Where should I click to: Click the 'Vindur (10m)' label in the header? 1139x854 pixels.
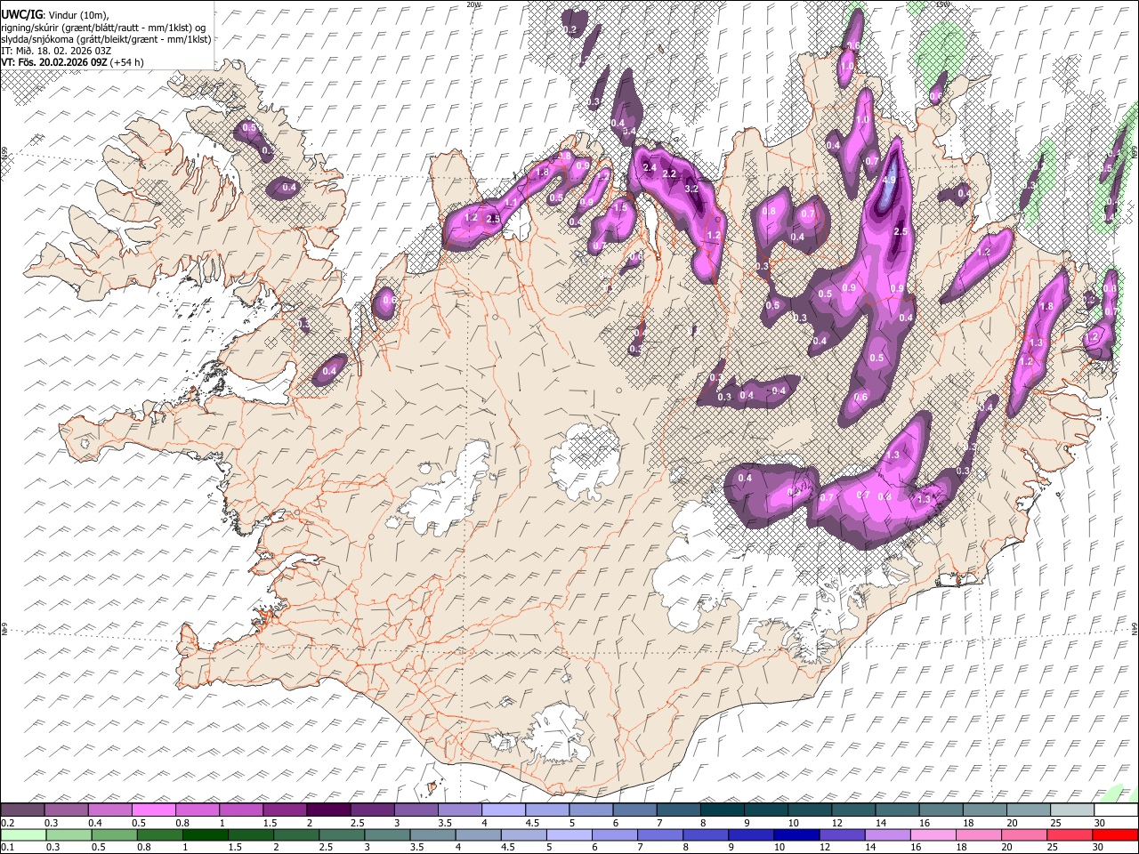[77, 15]
